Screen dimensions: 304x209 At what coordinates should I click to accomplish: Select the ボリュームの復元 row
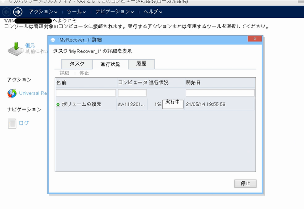pyautogui.click(x=155, y=104)
